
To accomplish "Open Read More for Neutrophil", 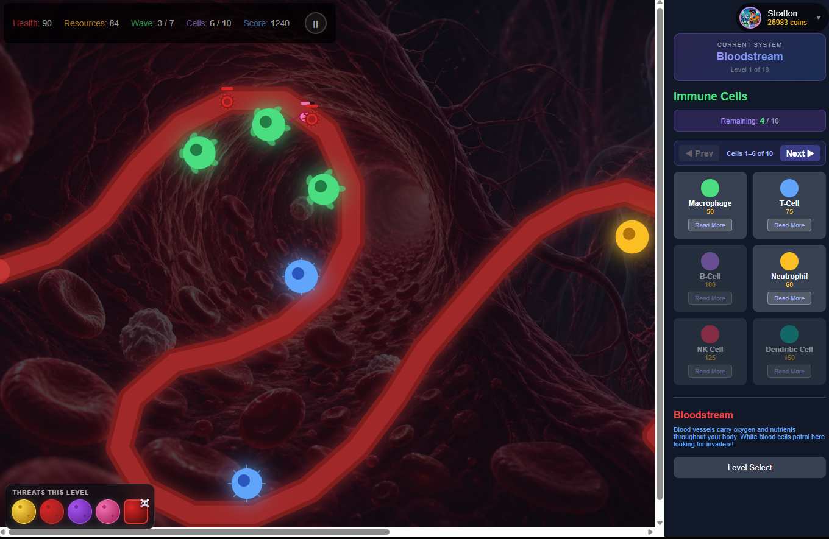I will [789, 298].
